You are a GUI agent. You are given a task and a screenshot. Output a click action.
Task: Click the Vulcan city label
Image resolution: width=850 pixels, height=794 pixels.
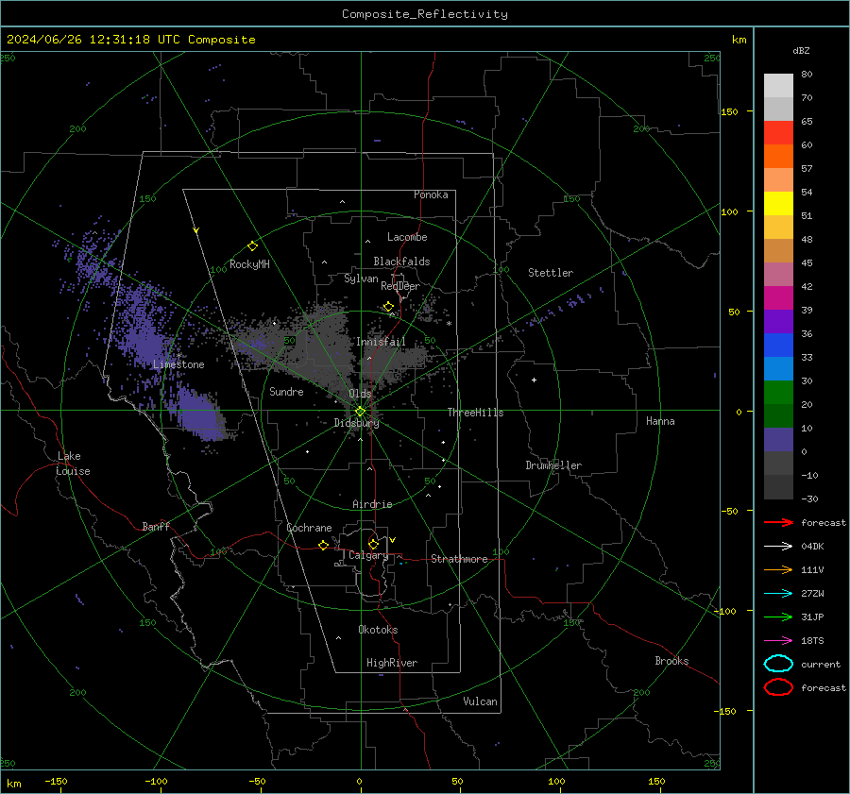click(480, 701)
